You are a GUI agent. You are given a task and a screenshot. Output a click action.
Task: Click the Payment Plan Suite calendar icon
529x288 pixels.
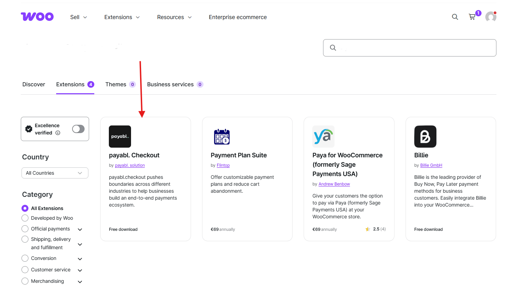pyautogui.click(x=222, y=137)
